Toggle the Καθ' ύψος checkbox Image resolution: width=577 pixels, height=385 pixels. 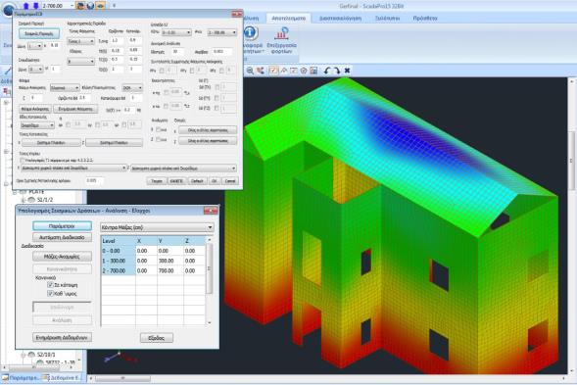(50, 294)
